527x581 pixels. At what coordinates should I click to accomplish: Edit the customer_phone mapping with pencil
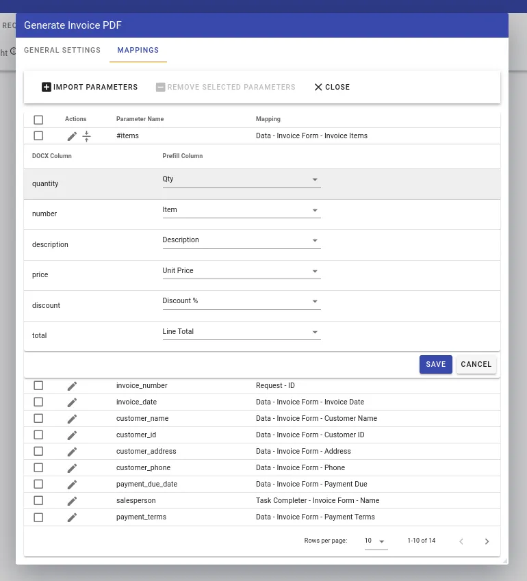point(72,468)
